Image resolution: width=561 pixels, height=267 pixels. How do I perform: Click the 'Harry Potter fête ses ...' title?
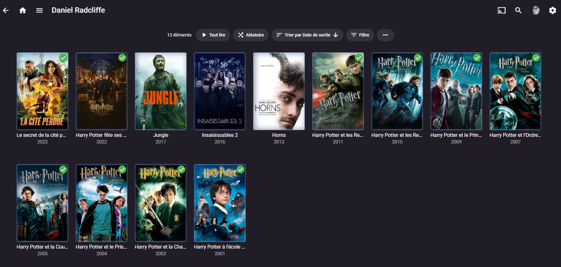click(x=101, y=135)
